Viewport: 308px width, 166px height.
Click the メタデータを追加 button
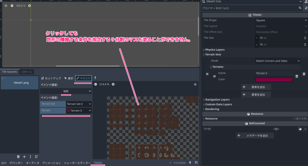coord(255,136)
